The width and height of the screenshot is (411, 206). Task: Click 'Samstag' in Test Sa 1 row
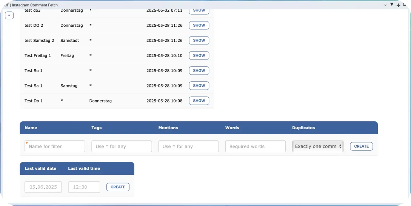69,86
